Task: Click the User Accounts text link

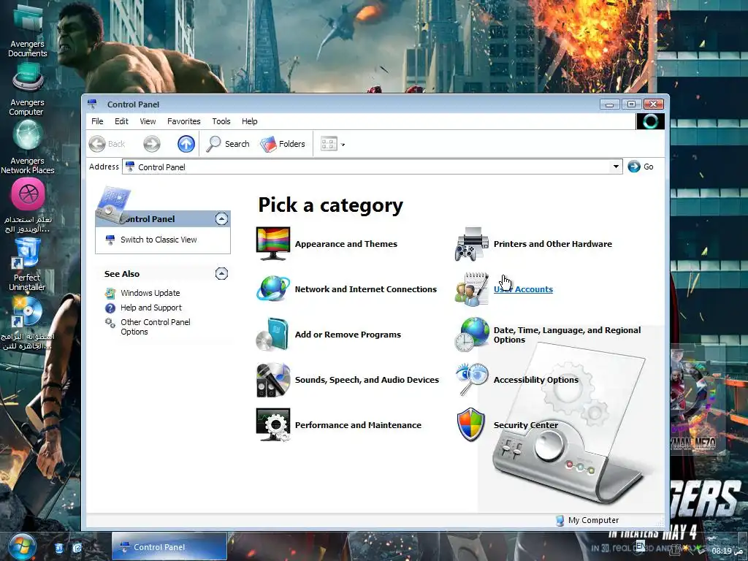Action: (x=523, y=289)
